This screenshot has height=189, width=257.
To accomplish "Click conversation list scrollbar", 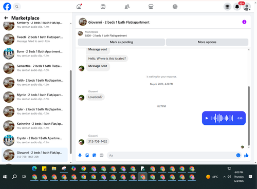I will pyautogui.click(x=70, y=111).
